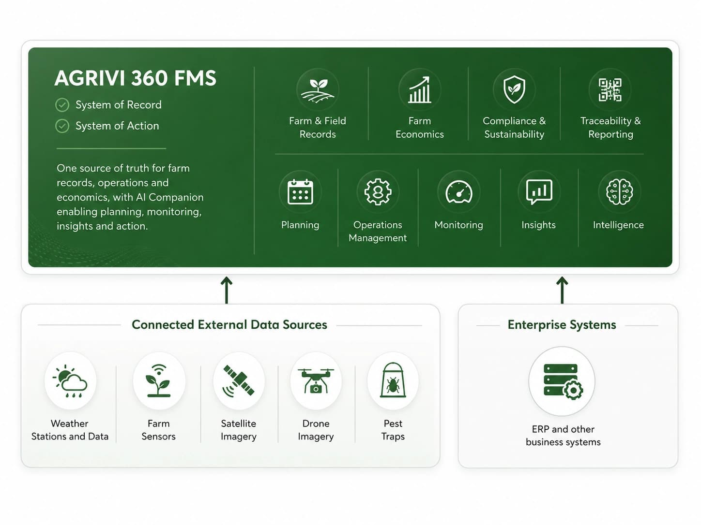The image size is (701, 525).
Task: Click the checkmark beside System of Record
Action: click(x=62, y=105)
